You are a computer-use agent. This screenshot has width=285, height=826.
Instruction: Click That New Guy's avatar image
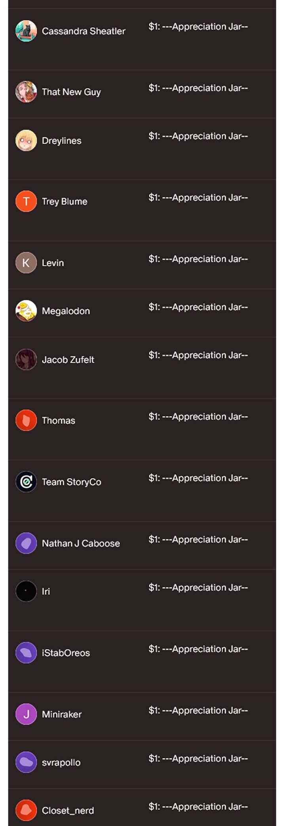(26, 92)
